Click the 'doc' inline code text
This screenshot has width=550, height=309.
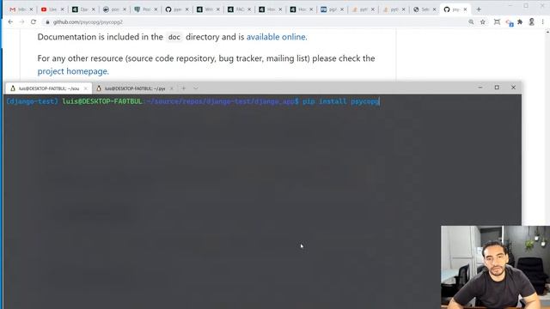[x=174, y=37]
